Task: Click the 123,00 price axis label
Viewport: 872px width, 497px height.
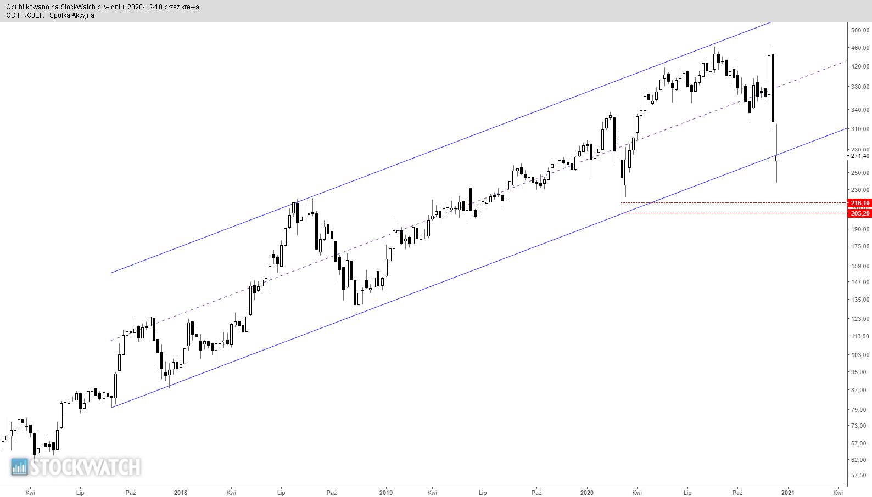Action: coord(860,319)
